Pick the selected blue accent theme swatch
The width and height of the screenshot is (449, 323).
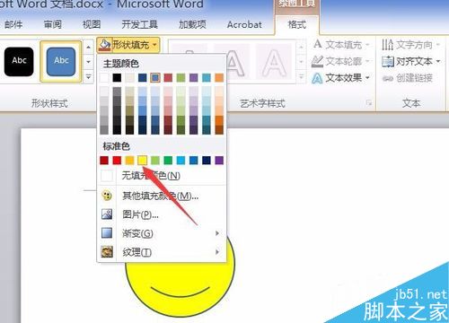[x=155, y=78]
